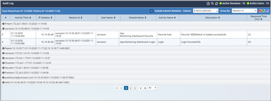Collapse the cavisson:10.10.50.68 session group

tap(3, 29)
